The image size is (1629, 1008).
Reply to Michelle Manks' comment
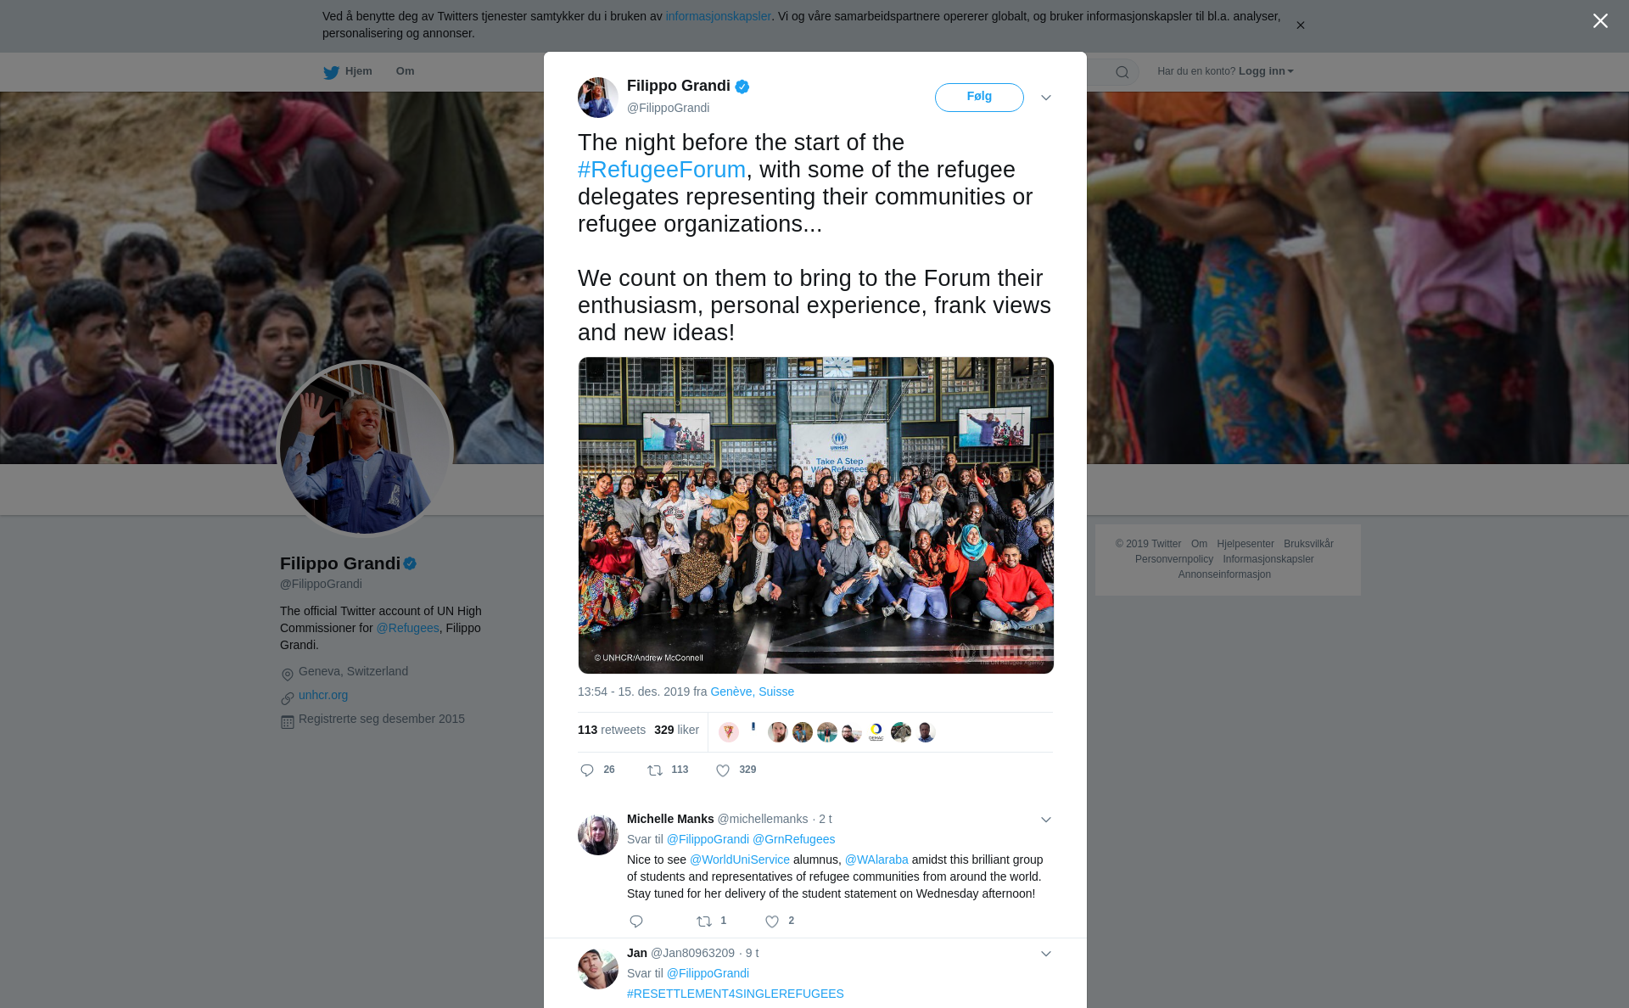(636, 921)
